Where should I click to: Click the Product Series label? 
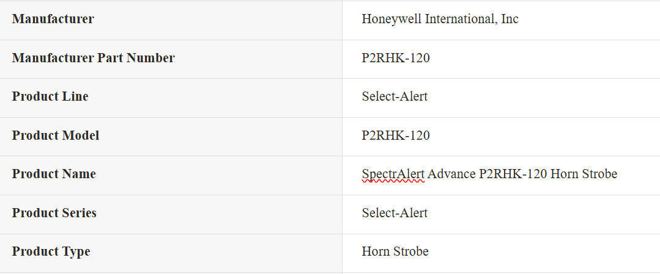tap(54, 213)
